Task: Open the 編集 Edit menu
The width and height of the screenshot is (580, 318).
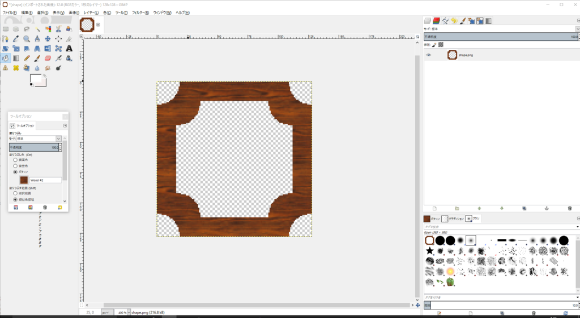Action: tap(27, 12)
